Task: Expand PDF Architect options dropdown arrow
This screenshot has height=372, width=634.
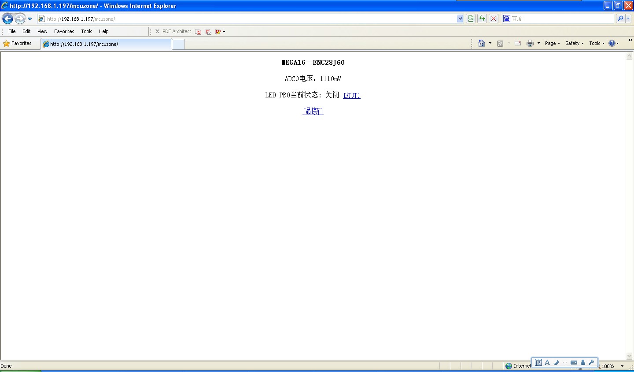Action: click(224, 32)
